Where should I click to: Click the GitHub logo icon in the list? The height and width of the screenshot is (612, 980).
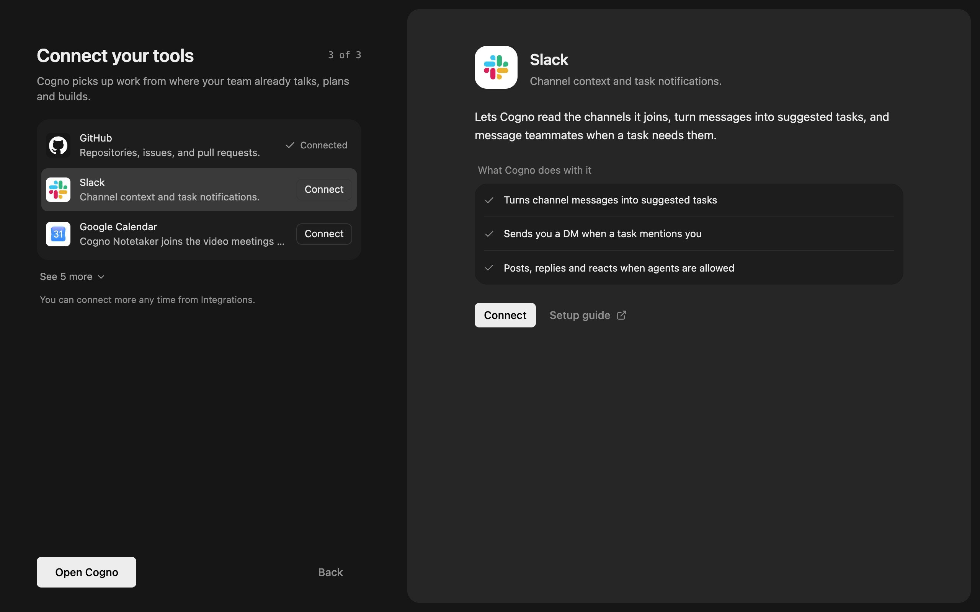point(58,145)
